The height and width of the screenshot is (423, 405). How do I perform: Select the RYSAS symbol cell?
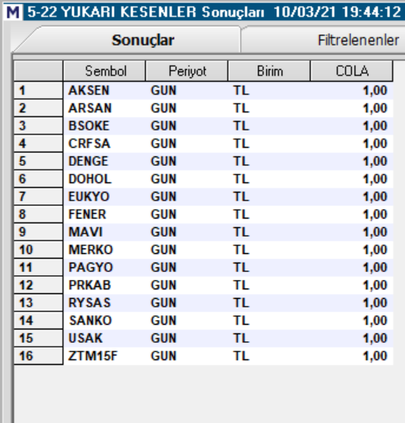pos(104,303)
